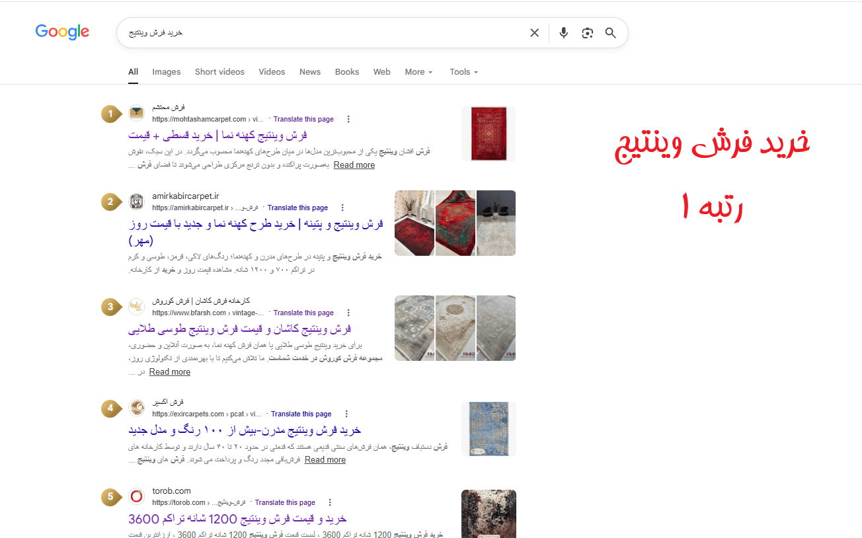Open the Tools dropdown
Image resolution: width=862 pixels, height=538 pixels.
click(x=463, y=72)
